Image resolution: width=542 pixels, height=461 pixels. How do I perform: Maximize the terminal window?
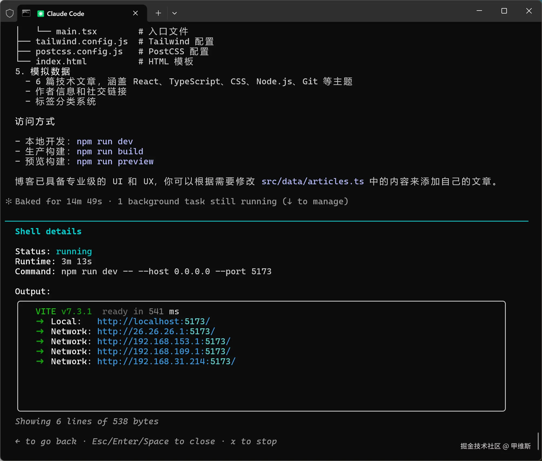(x=504, y=11)
